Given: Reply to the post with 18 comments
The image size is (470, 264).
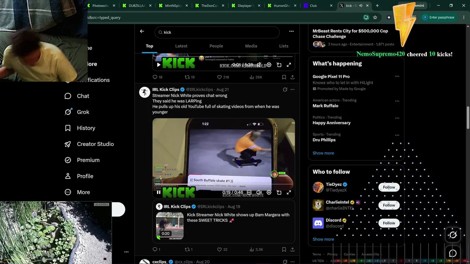Looking at the screenshot, I should [x=158, y=77].
